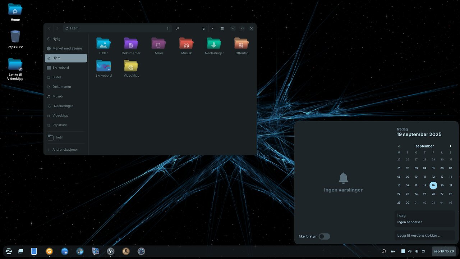This screenshot has width=460, height=259.
Task: Open Skrivebord from the sidebar
Action: [x=66, y=68]
